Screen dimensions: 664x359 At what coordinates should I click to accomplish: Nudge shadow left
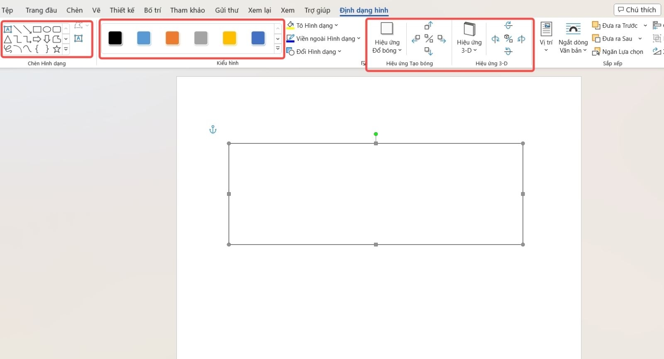tap(416, 39)
